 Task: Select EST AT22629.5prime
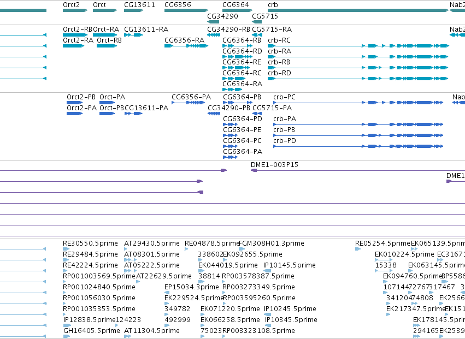click(x=164, y=276)
